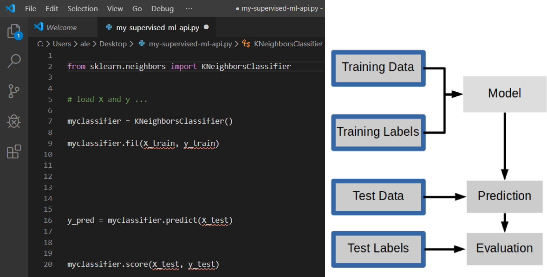
Task: Open the File menu
Action: pyautogui.click(x=31, y=8)
